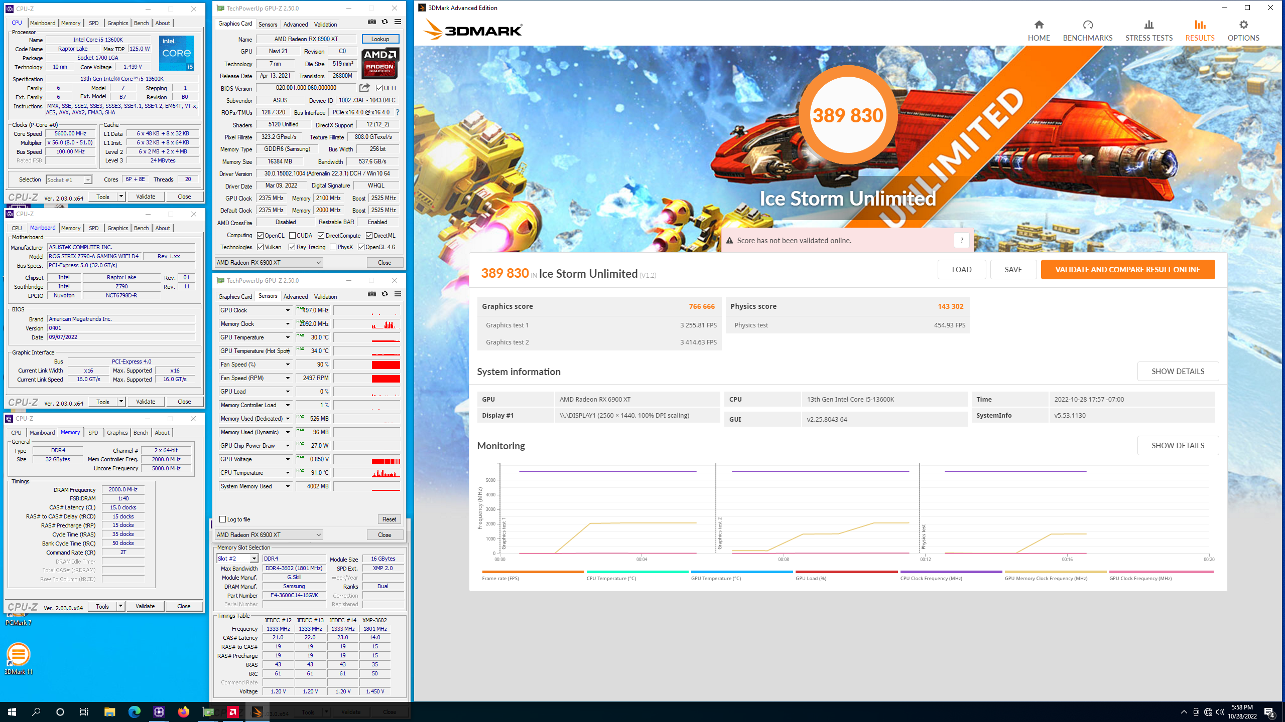Click the AMD Radeon logo in GPU-Z
This screenshot has width=1285, height=722.
coord(380,63)
